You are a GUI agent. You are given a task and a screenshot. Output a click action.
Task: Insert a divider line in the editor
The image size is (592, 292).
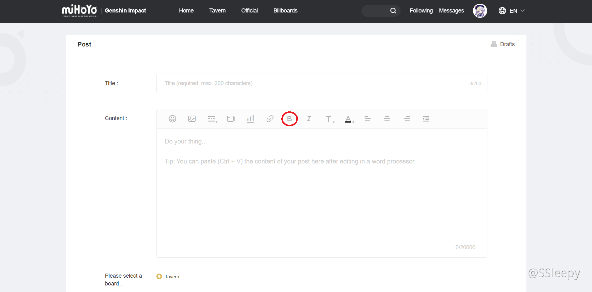coord(212,119)
